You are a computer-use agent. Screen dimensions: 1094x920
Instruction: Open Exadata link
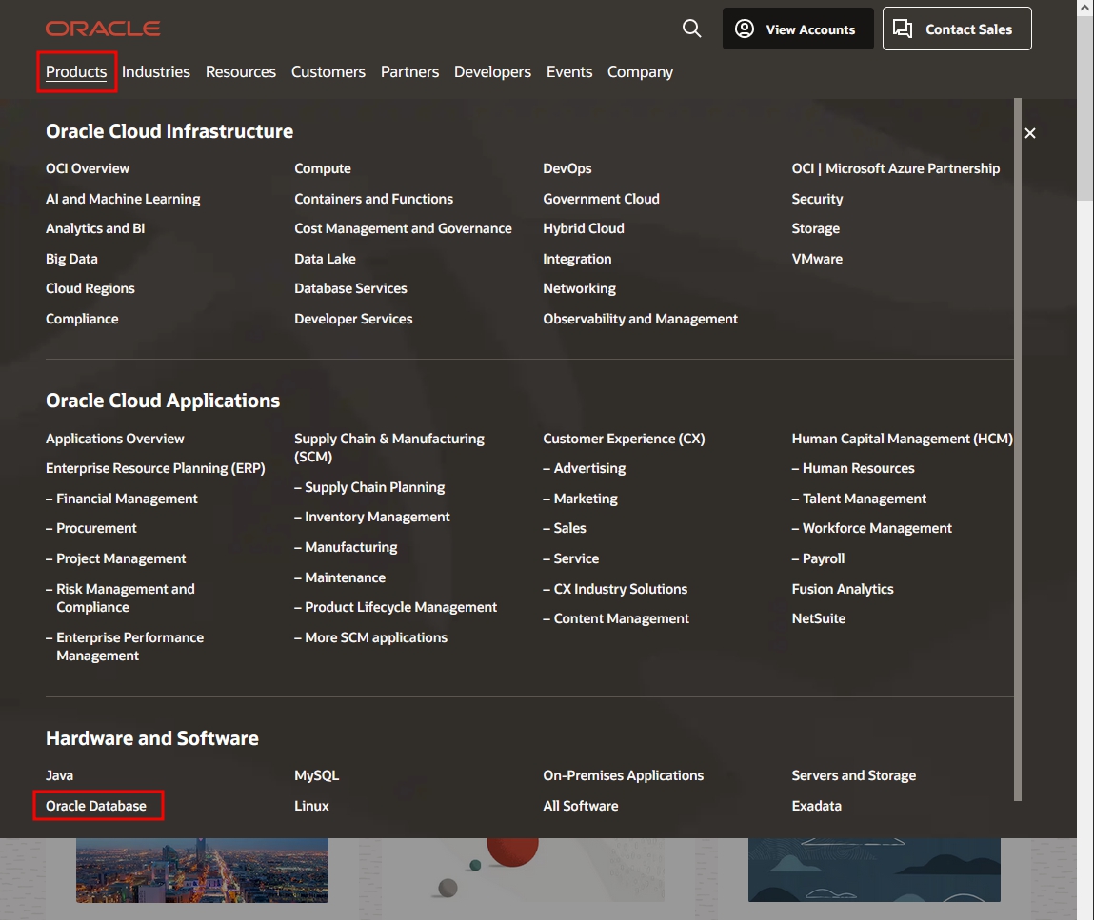816,807
